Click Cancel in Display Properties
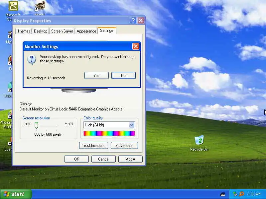266x199 pixels. coord(103,159)
